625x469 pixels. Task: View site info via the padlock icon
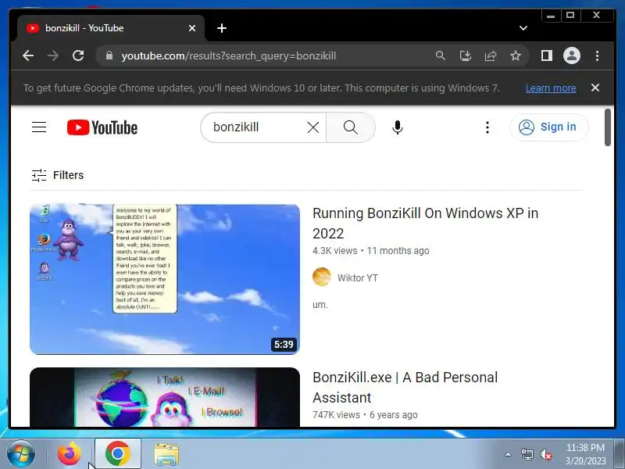(109, 55)
